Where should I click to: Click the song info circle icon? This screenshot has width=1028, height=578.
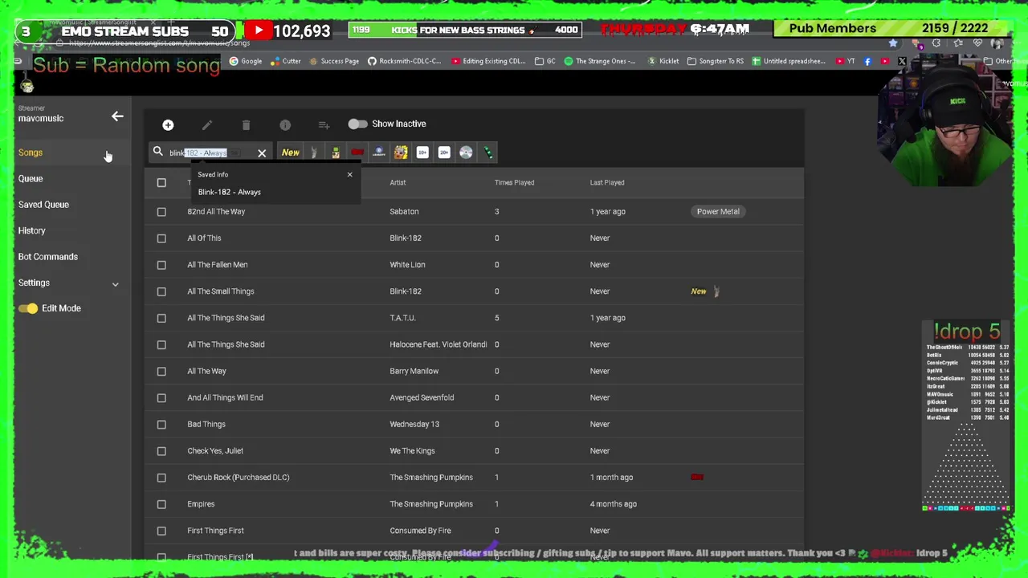point(285,124)
